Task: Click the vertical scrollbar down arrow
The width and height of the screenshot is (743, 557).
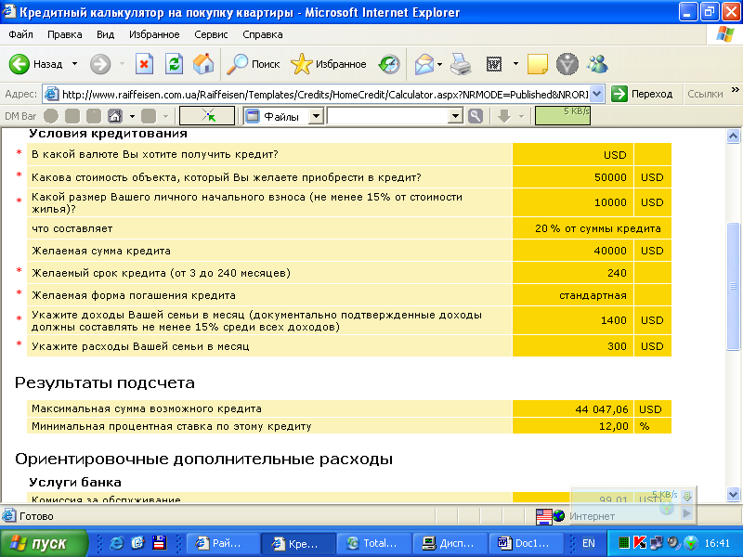Action: click(x=734, y=494)
